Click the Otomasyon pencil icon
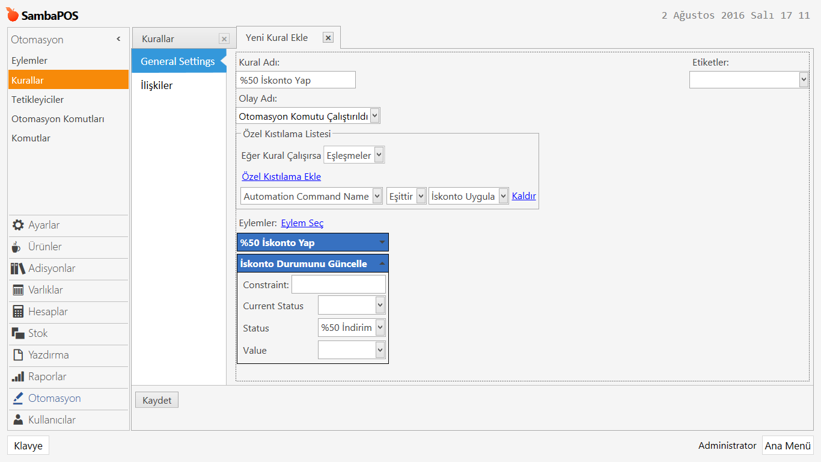 18,398
